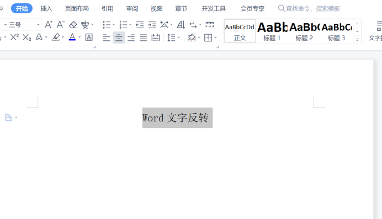Set line spacing

172,38
